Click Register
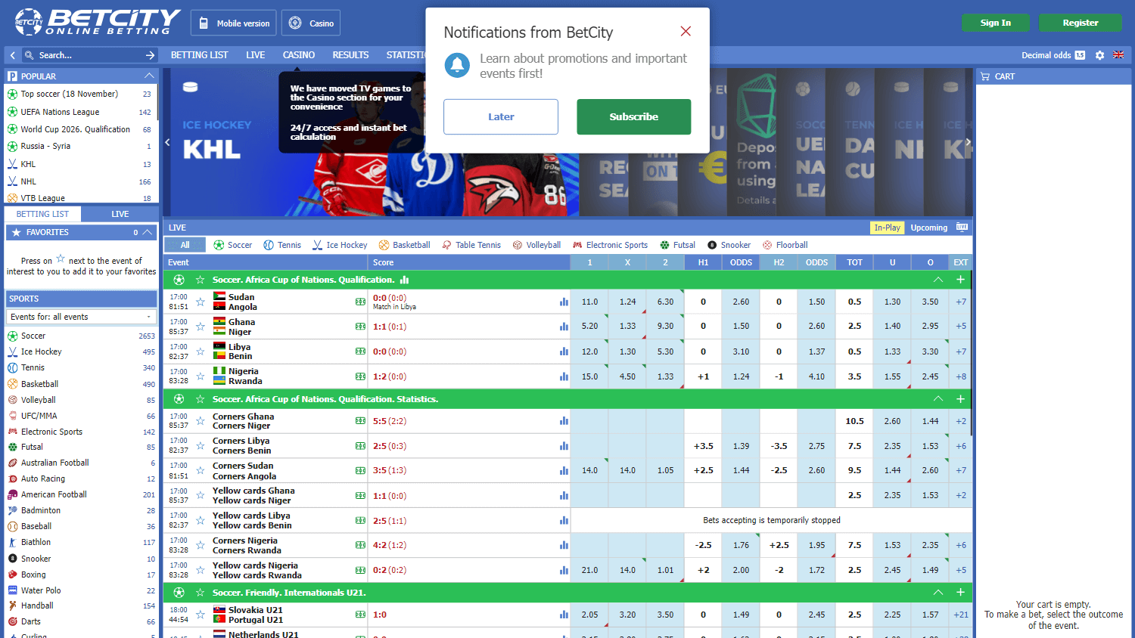 [x=1081, y=23]
